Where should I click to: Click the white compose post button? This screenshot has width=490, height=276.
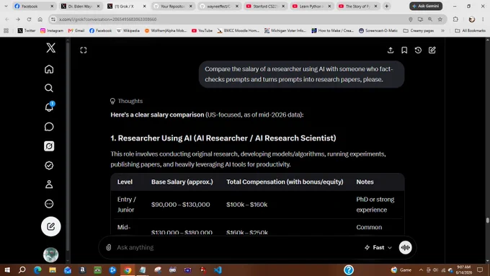coord(50,226)
